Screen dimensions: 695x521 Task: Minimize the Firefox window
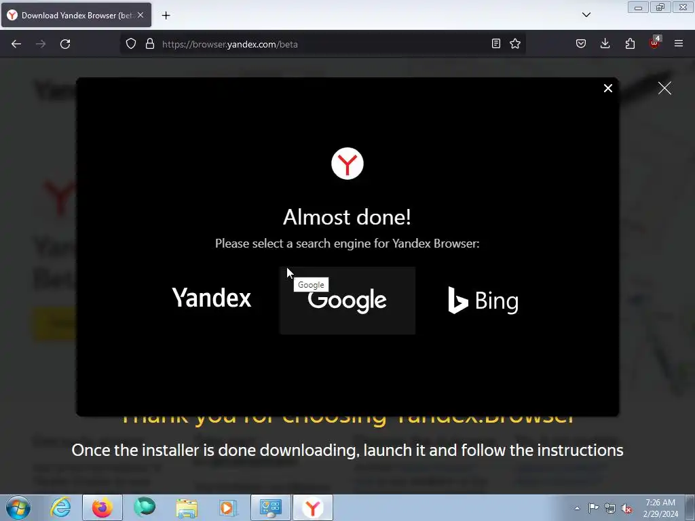tap(638, 7)
